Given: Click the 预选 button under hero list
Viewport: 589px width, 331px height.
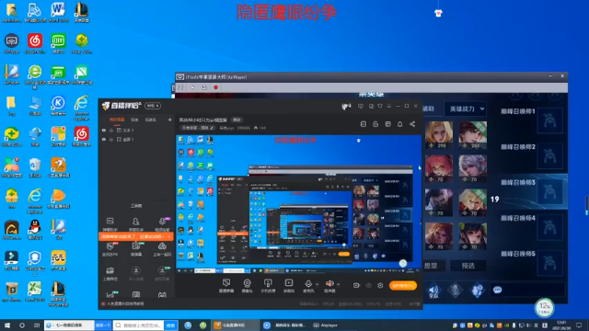Looking at the screenshot, I should coord(468,266).
